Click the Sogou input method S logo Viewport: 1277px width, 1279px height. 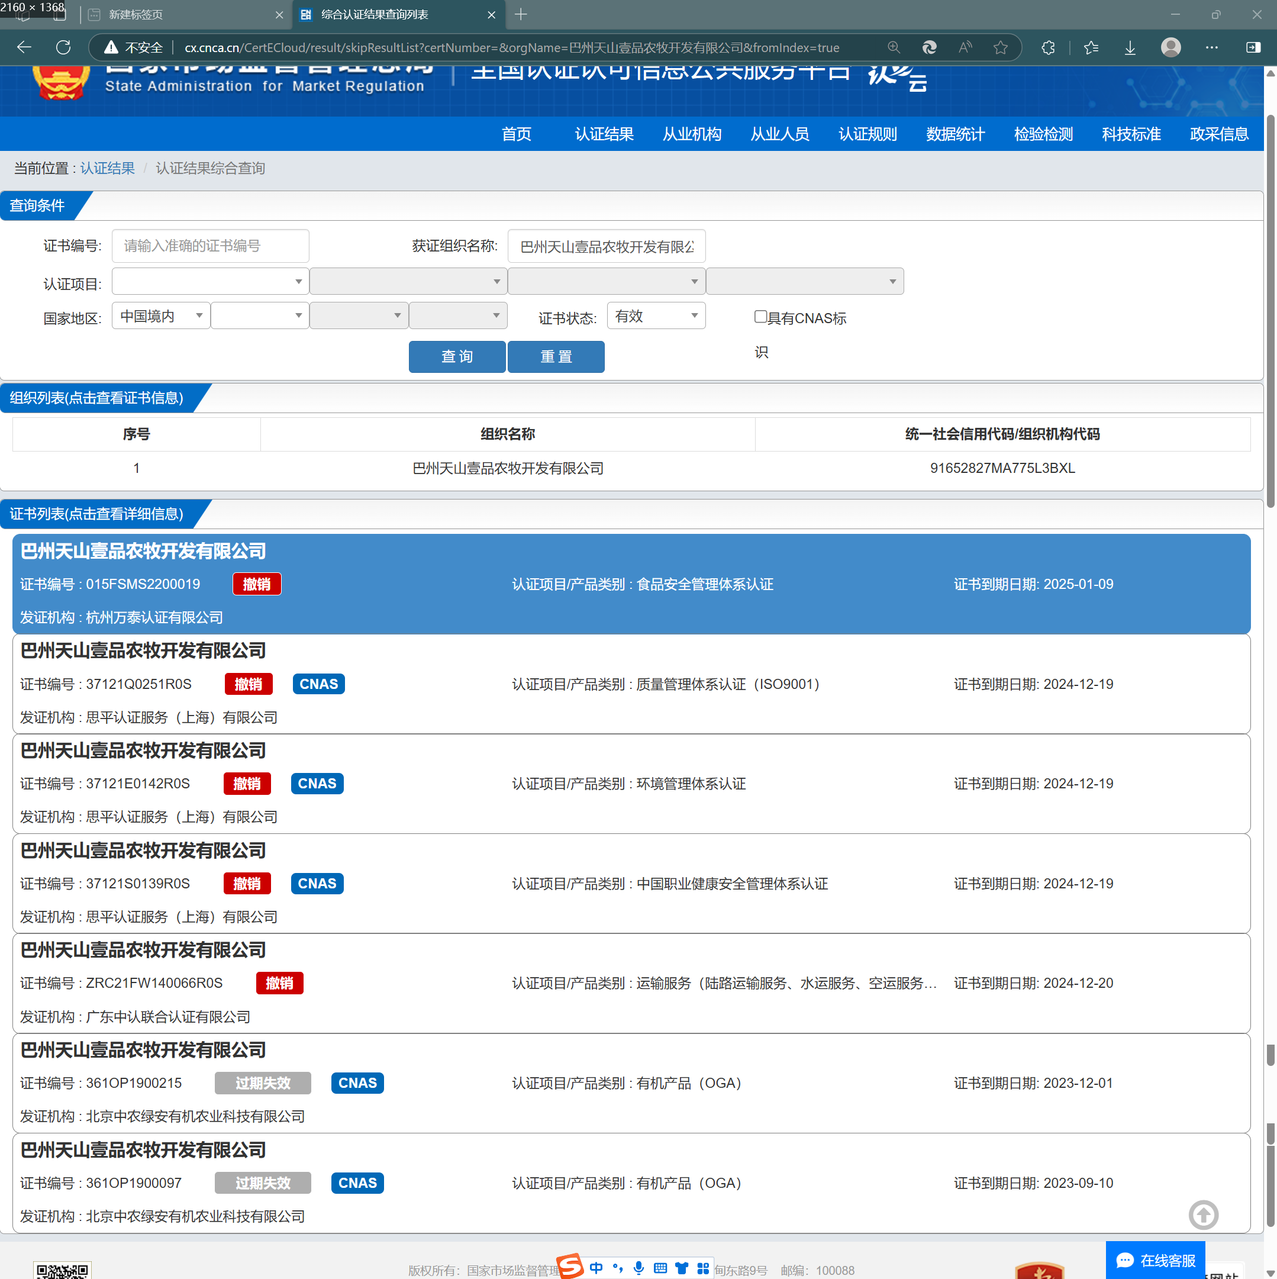coord(570,1267)
